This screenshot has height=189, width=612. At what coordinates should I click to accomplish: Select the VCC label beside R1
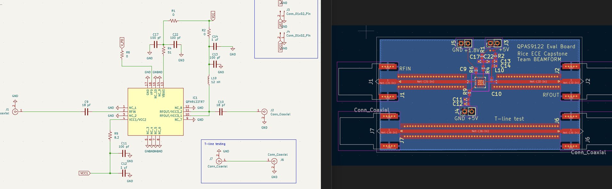[x=213, y=15]
